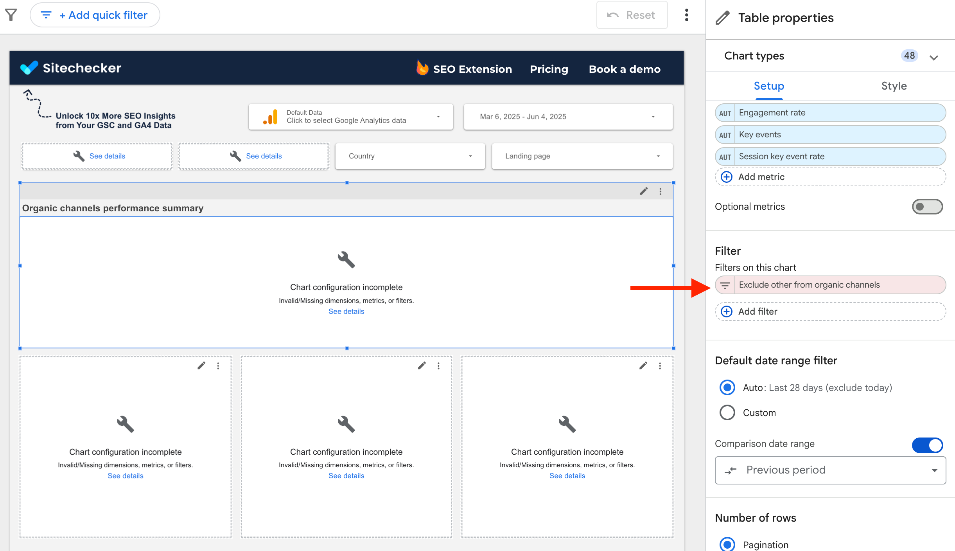This screenshot has width=955, height=551.
Task: Click the filter funnel icon
Action: click(x=11, y=15)
